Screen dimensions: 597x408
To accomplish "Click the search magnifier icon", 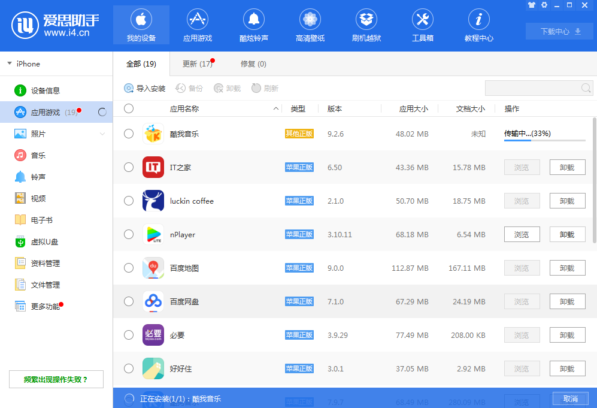I will click(x=586, y=89).
